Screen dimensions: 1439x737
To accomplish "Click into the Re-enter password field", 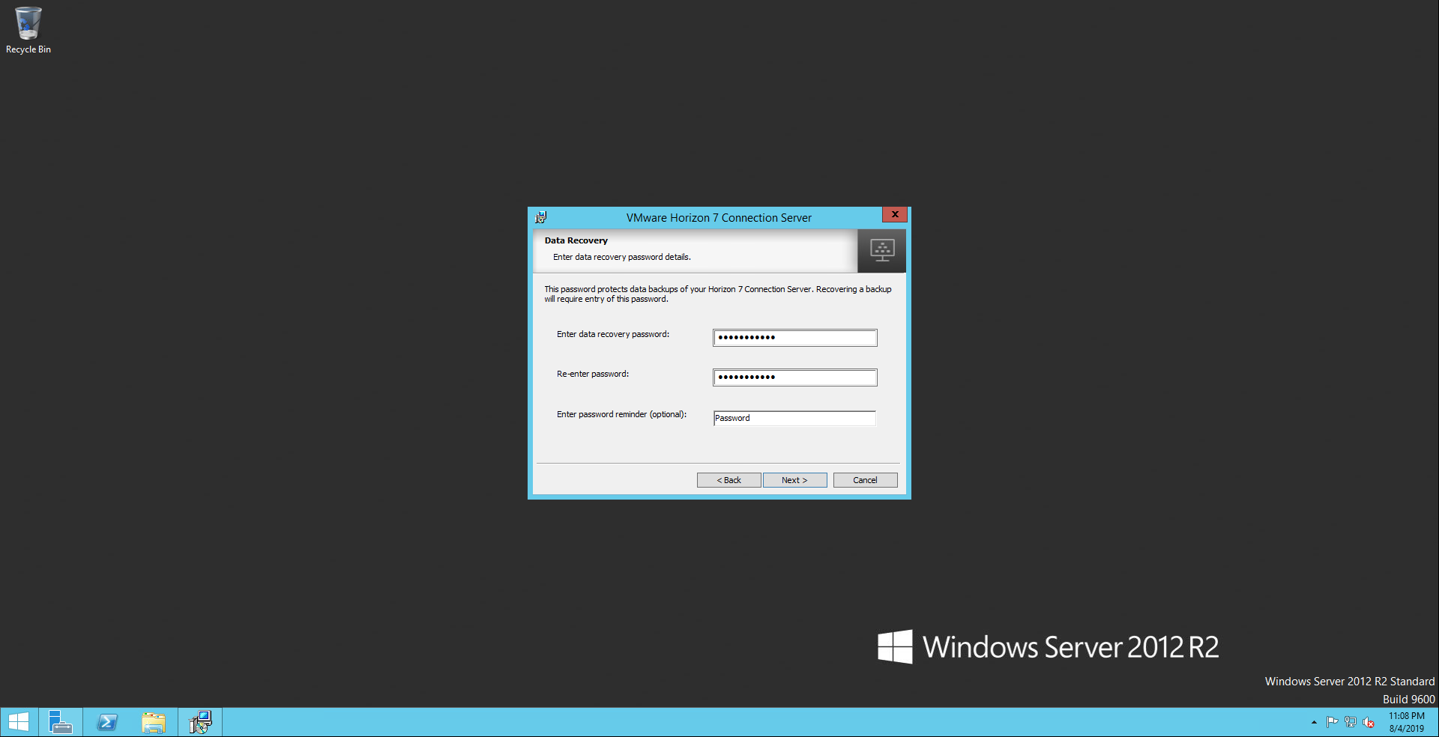I will [794, 377].
